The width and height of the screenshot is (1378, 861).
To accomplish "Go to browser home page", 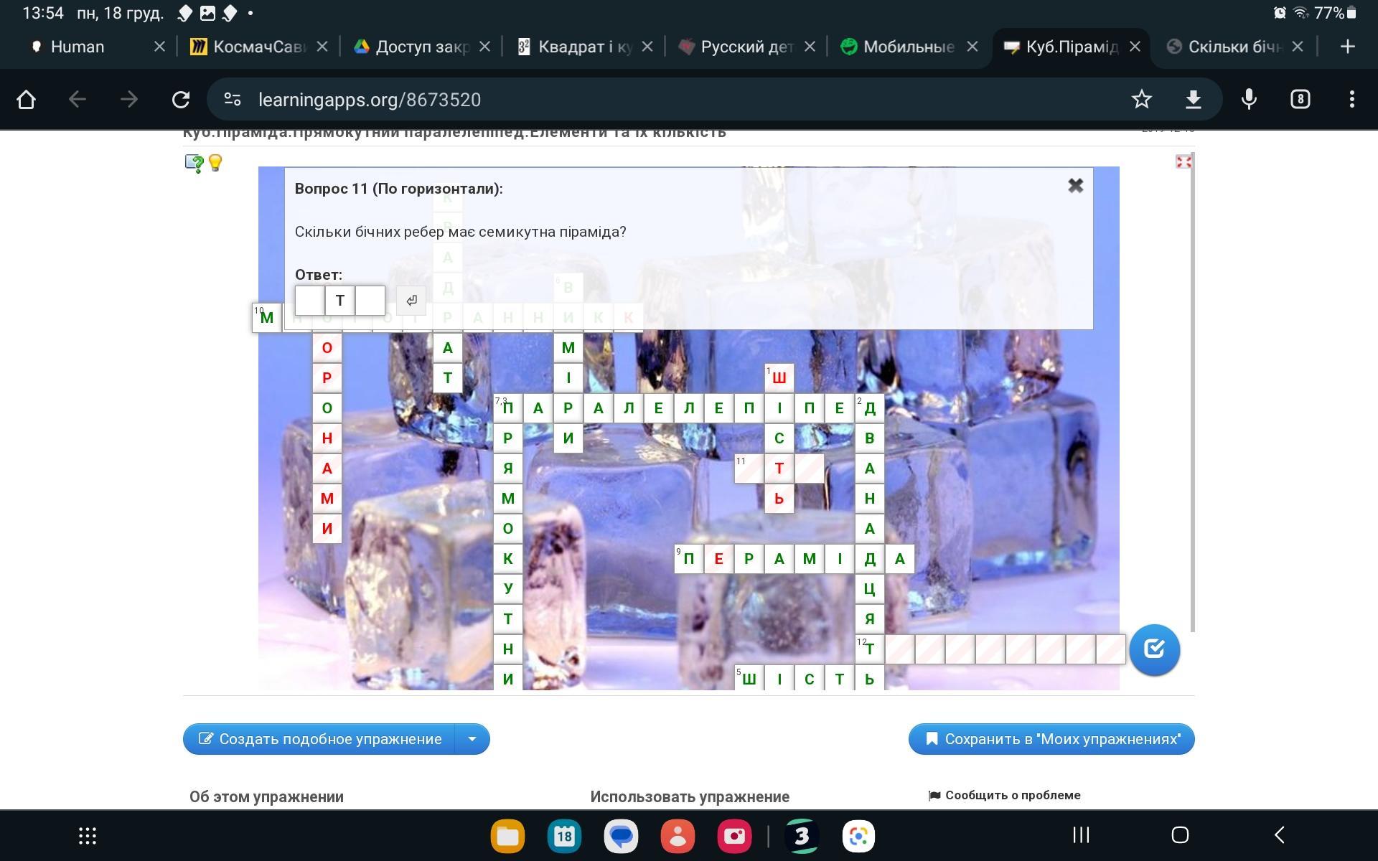I will 26,100.
